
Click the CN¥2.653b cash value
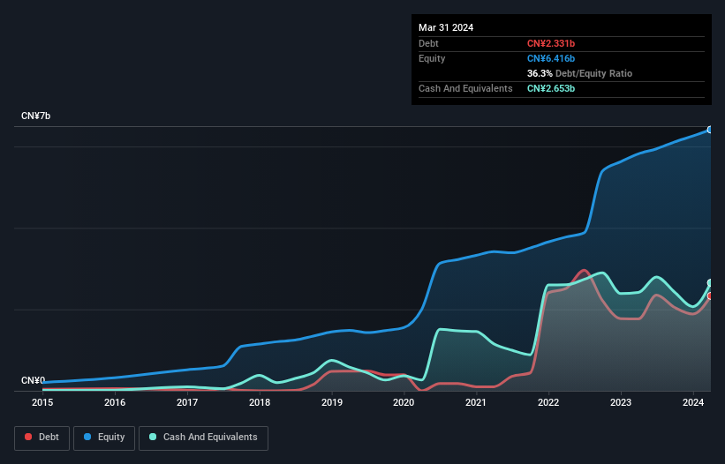pos(551,88)
